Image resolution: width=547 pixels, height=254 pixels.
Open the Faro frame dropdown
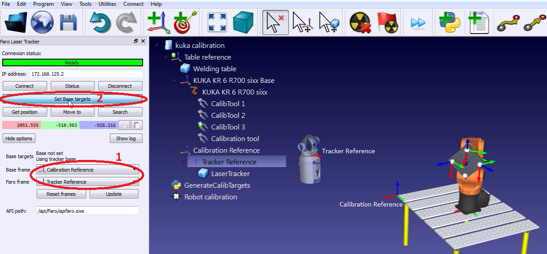88,182
